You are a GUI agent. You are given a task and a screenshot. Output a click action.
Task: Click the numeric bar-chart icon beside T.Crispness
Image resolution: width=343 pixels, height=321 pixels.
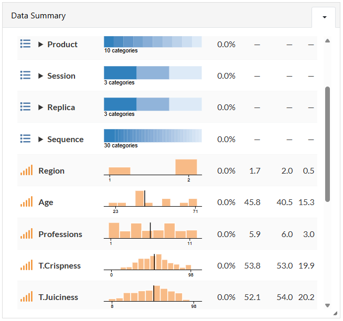pos(26,265)
